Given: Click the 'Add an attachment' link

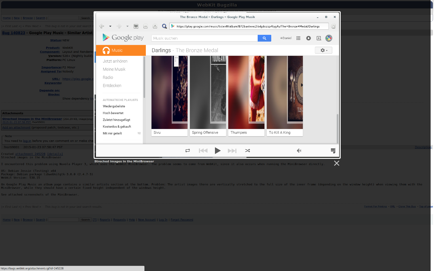Looking at the screenshot, I should (x=16, y=128).
